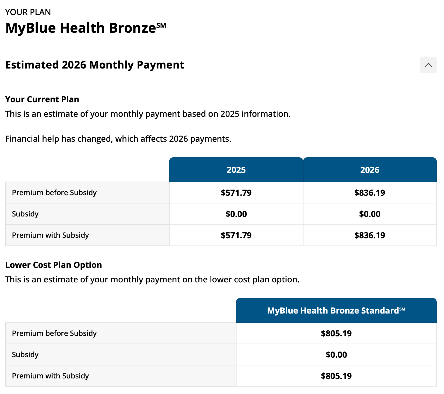Screen dimensions: 444x394
Task: Select the 2026 column header
Action: click(x=370, y=170)
